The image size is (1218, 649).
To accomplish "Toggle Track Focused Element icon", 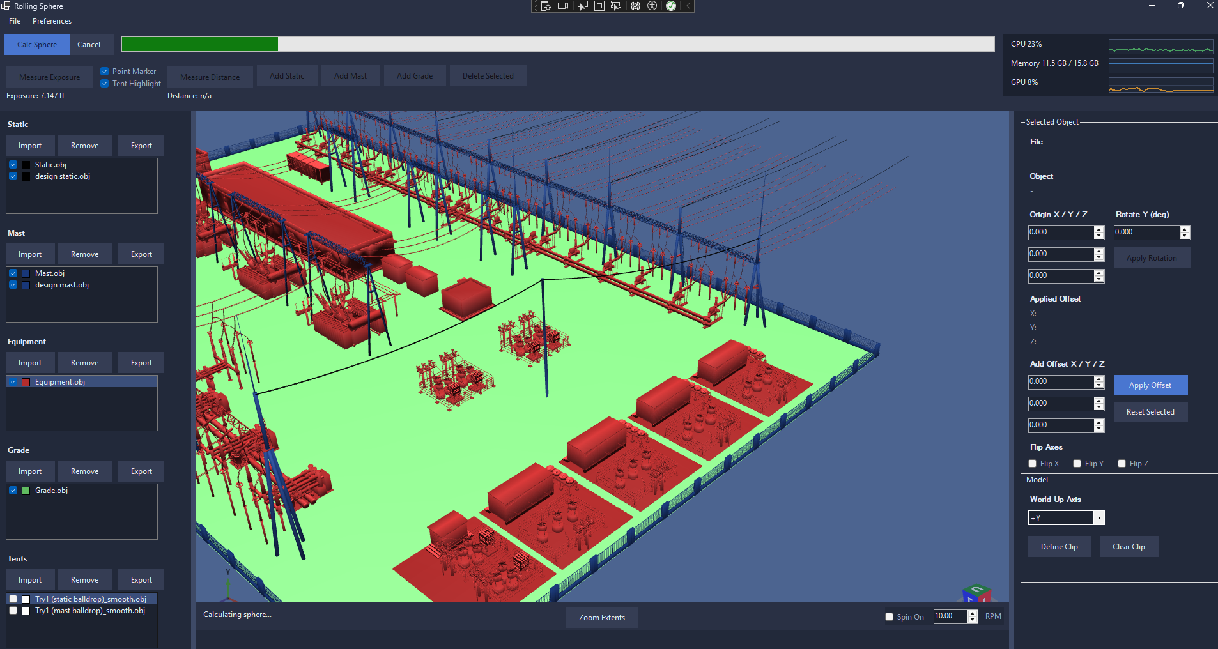I will pos(616,6).
